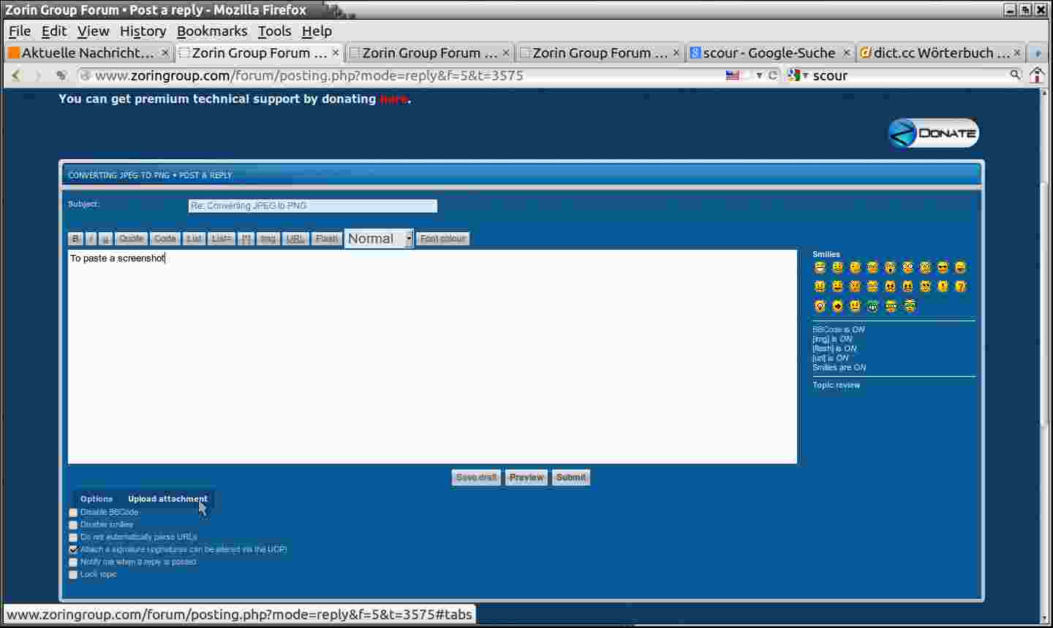Click the back navigation arrow
The width and height of the screenshot is (1053, 628).
tap(16, 75)
